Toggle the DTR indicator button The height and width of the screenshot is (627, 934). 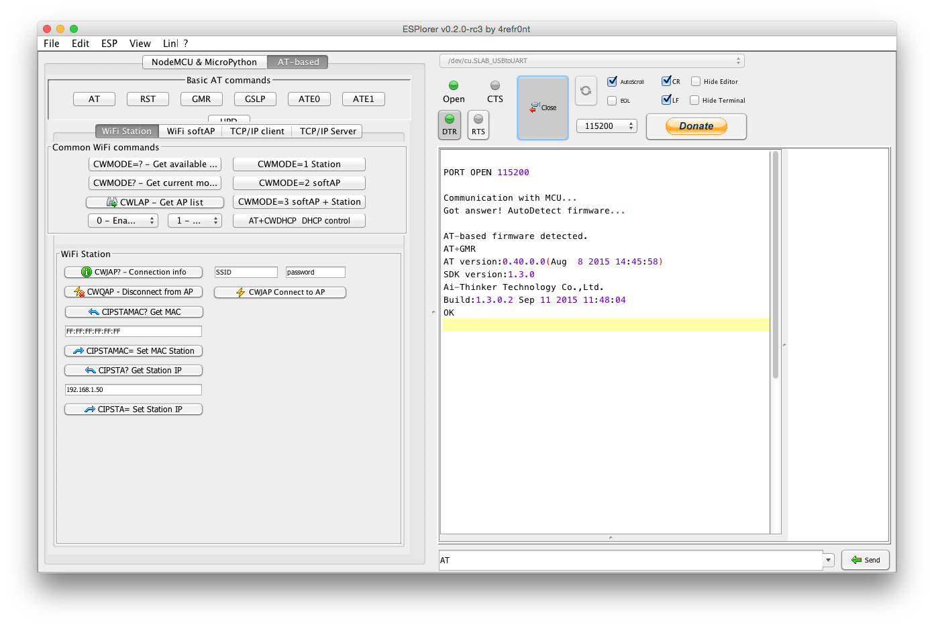click(450, 125)
